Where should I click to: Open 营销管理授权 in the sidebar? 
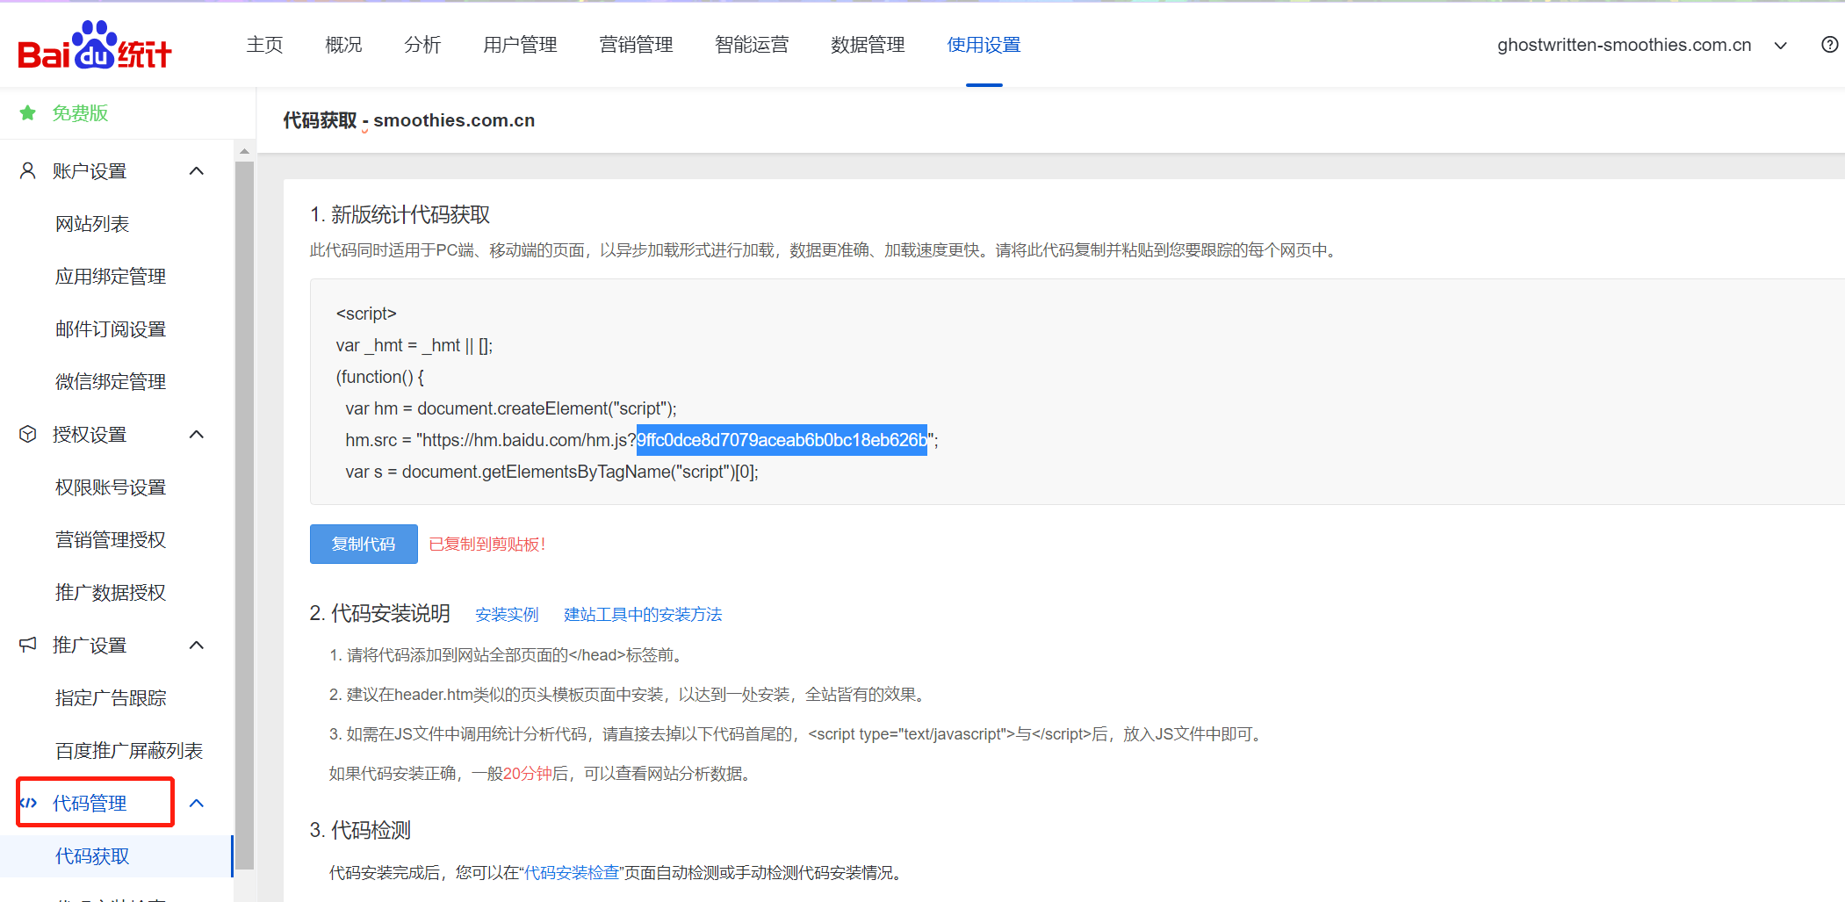click(x=111, y=540)
